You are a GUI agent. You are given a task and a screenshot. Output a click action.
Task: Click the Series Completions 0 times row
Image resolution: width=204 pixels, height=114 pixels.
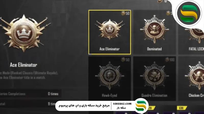pyautogui.click(x=31, y=94)
